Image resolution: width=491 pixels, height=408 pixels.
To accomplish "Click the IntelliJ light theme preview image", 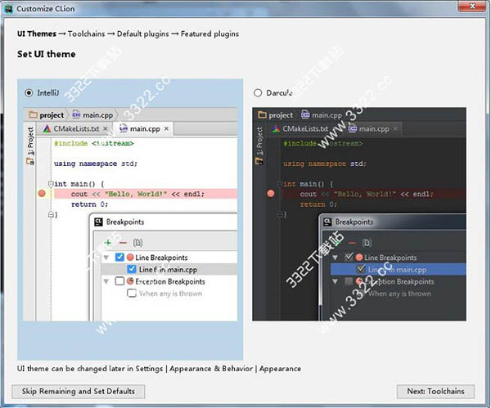I will tap(130, 214).
